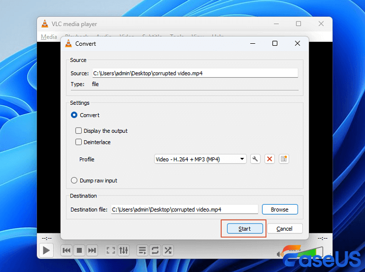
Task: Minimize the VLC media player window
Action: coord(276,24)
